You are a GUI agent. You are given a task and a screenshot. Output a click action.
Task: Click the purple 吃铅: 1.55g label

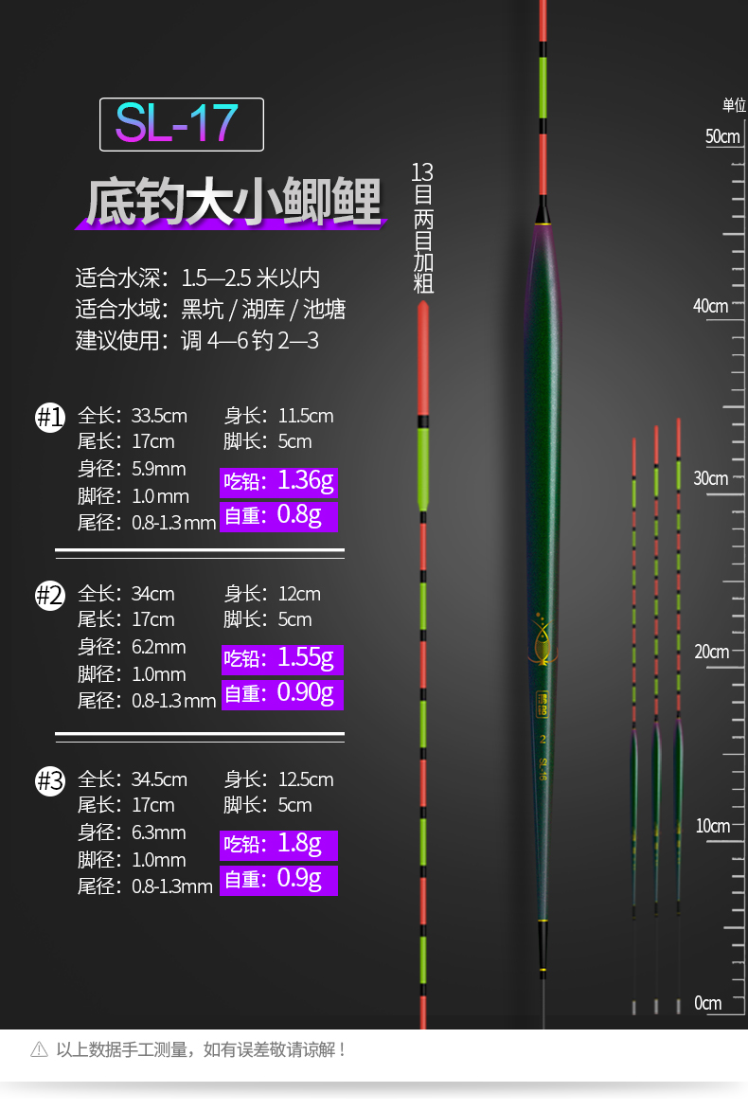(282, 659)
